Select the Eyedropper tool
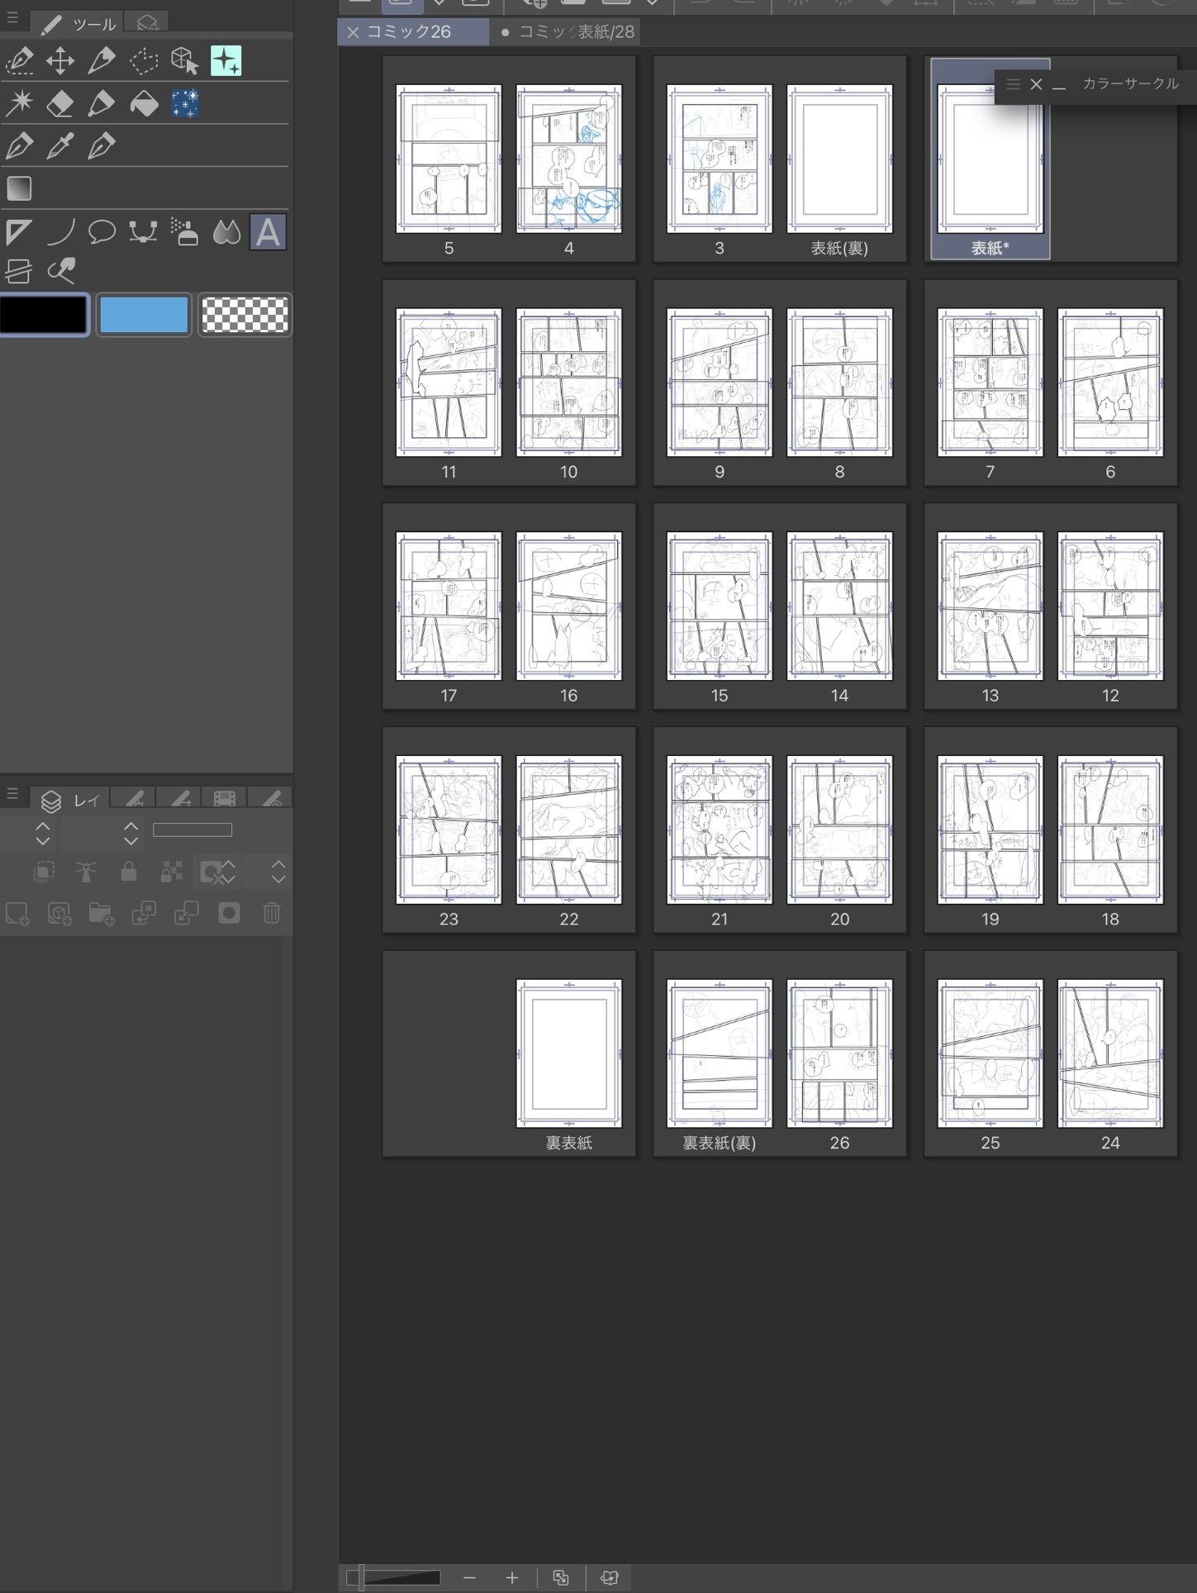 coord(60,146)
